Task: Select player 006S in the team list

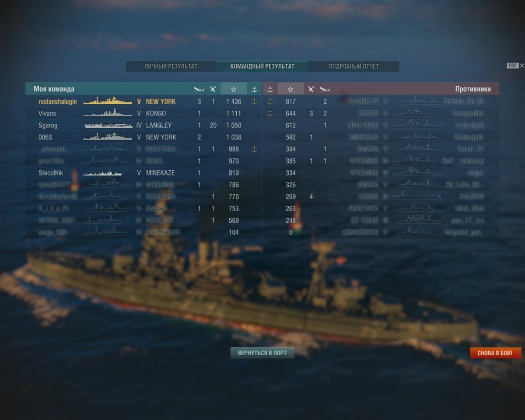Action: tap(45, 137)
